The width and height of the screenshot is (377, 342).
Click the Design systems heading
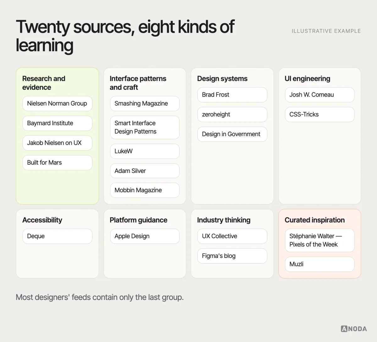pos(222,79)
